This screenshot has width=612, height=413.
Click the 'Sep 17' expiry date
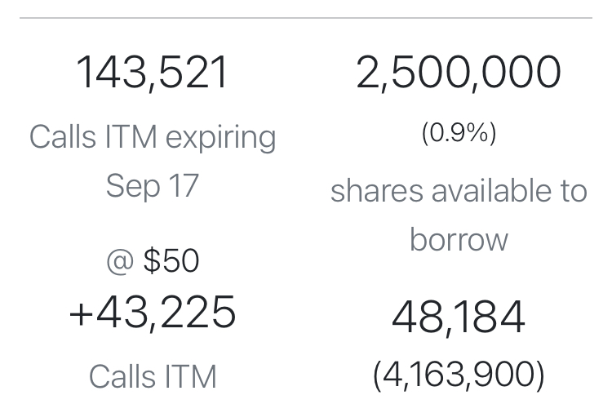click(x=153, y=185)
